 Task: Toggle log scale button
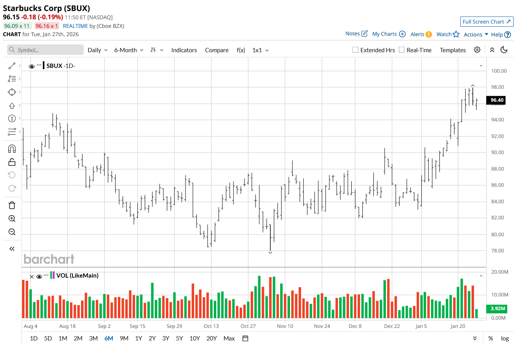tap(505, 339)
